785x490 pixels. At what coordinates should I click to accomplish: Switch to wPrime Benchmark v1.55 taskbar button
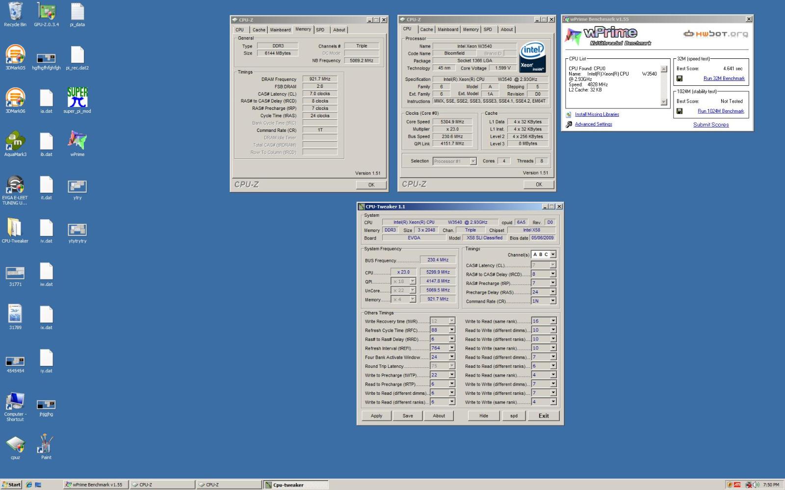[x=96, y=485]
